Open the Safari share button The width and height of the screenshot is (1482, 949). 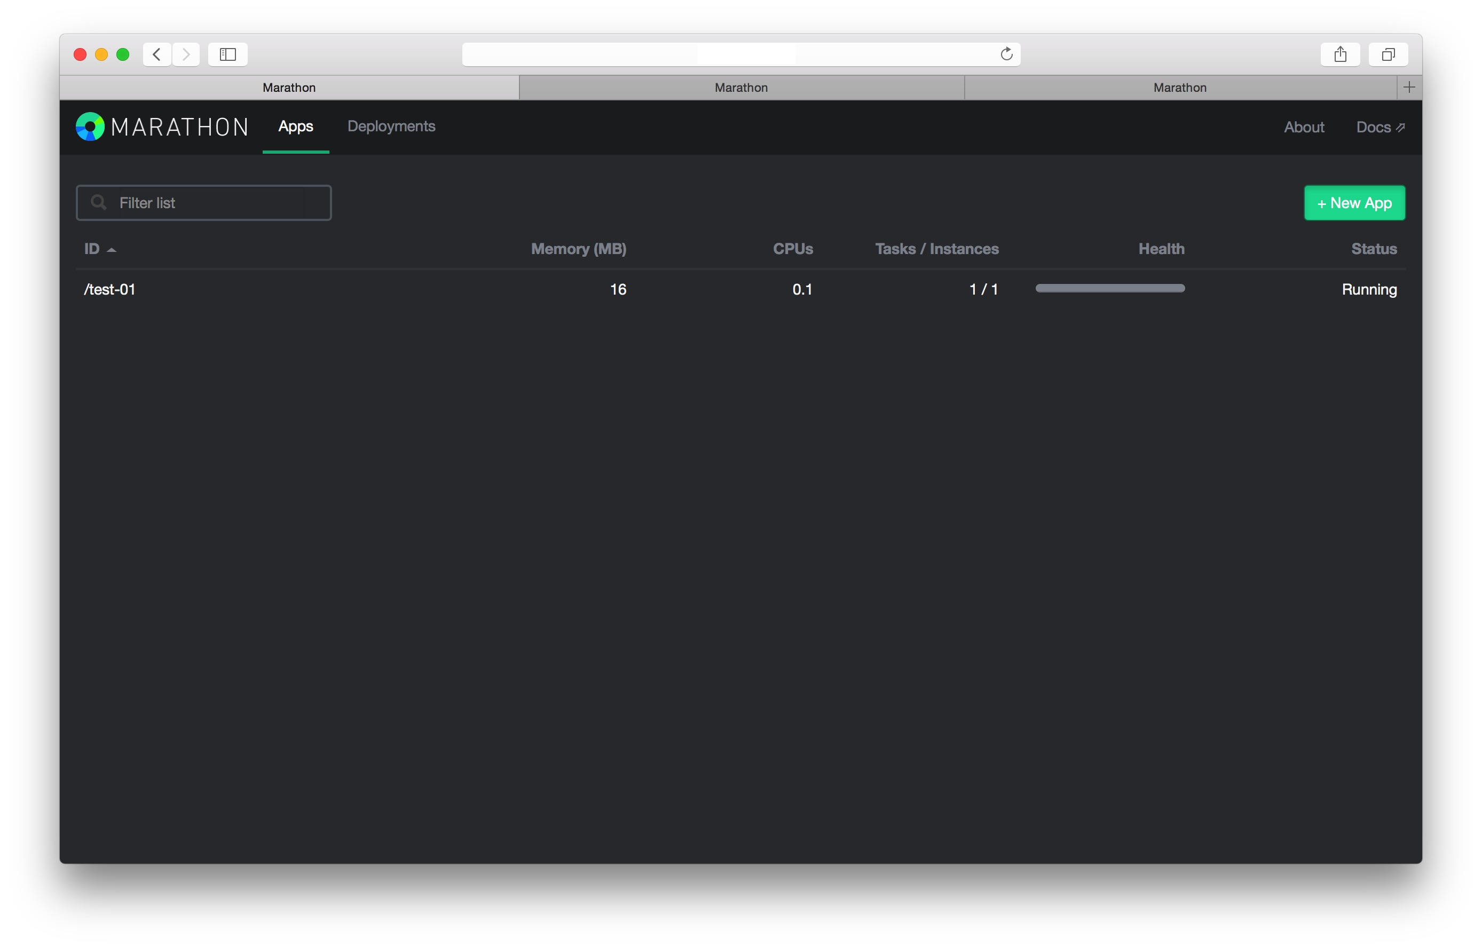coord(1341,54)
